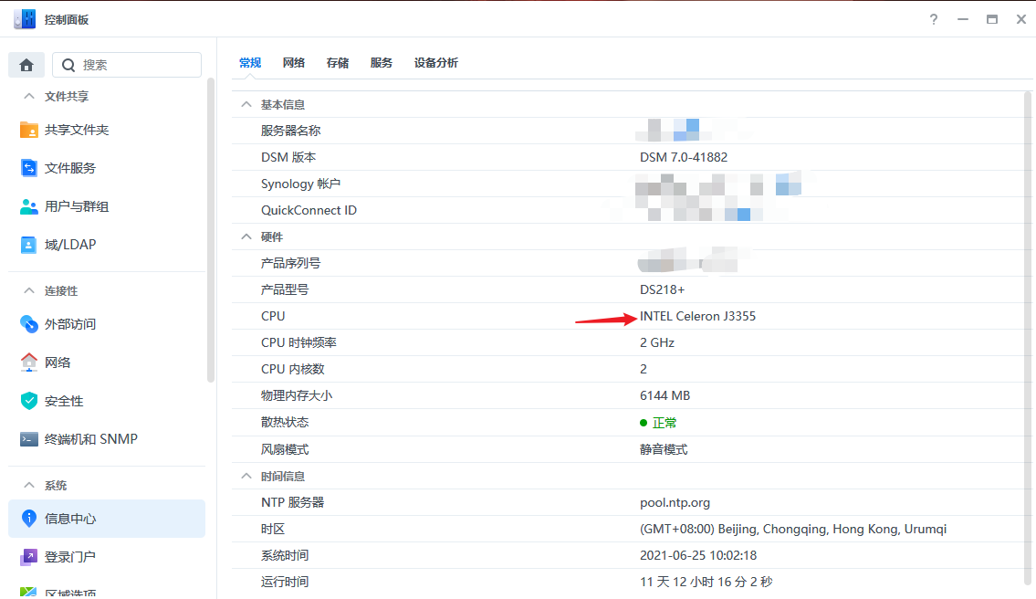Open Domain/LDAP (域/LDAP) icon
The width and height of the screenshot is (1036, 599).
point(29,245)
